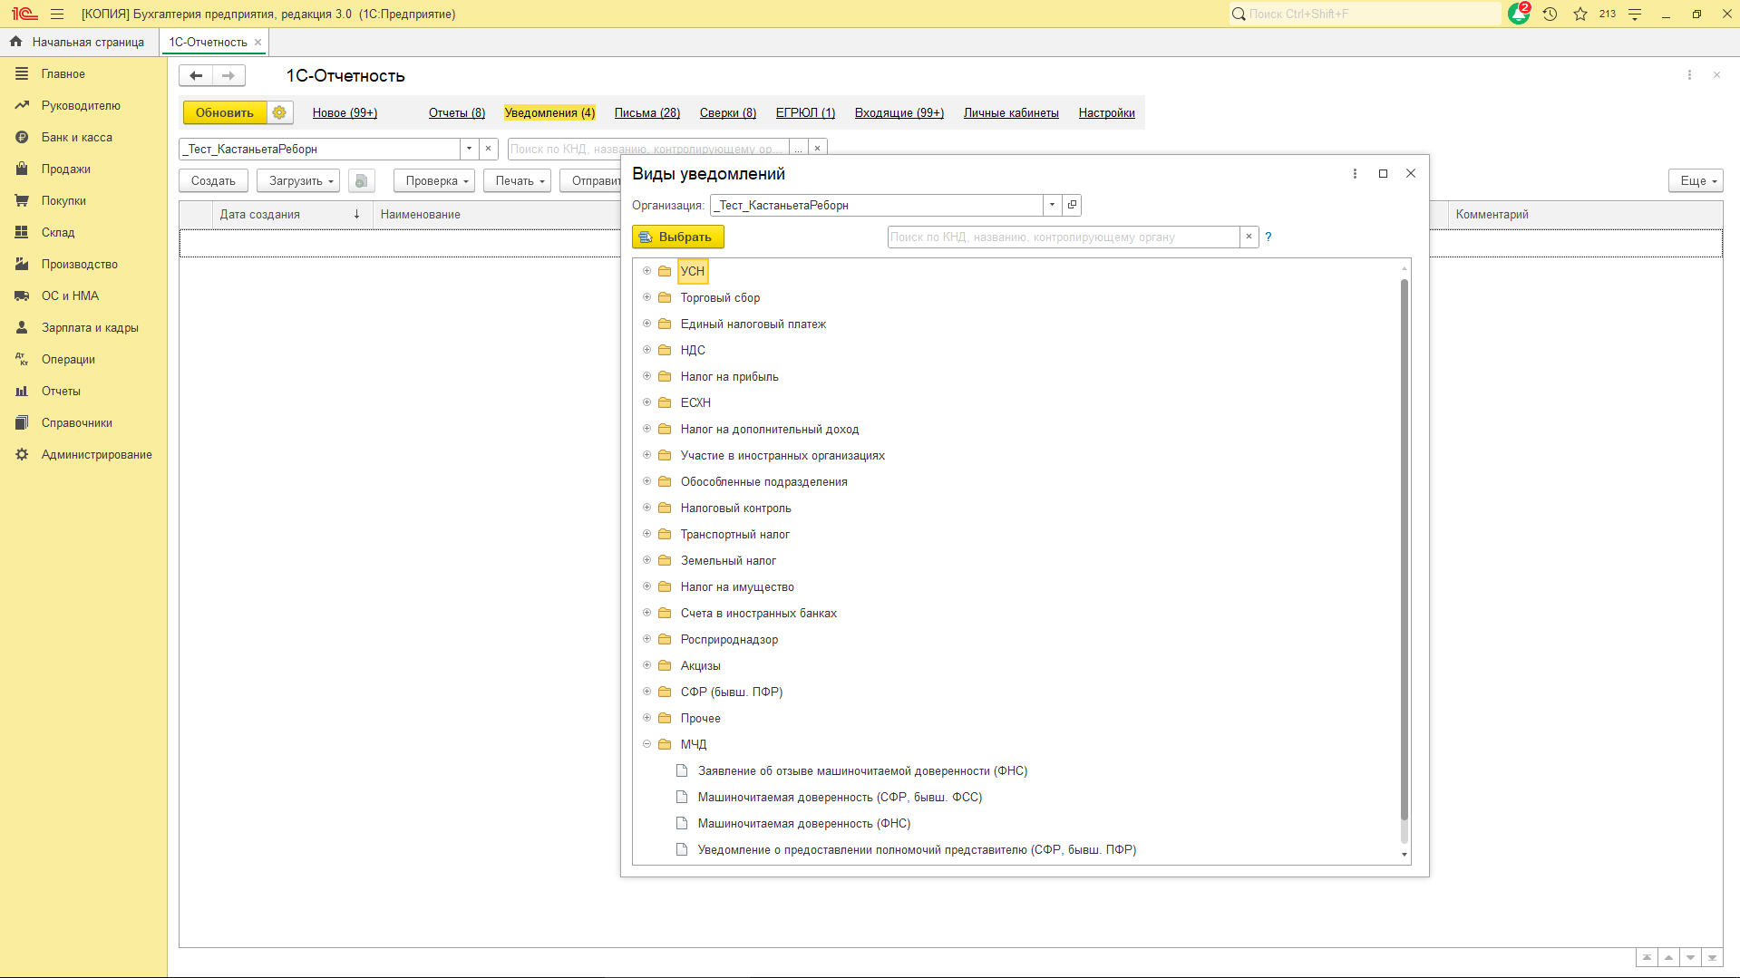Open Новое (99+) link
The height and width of the screenshot is (978, 1740).
point(345,113)
